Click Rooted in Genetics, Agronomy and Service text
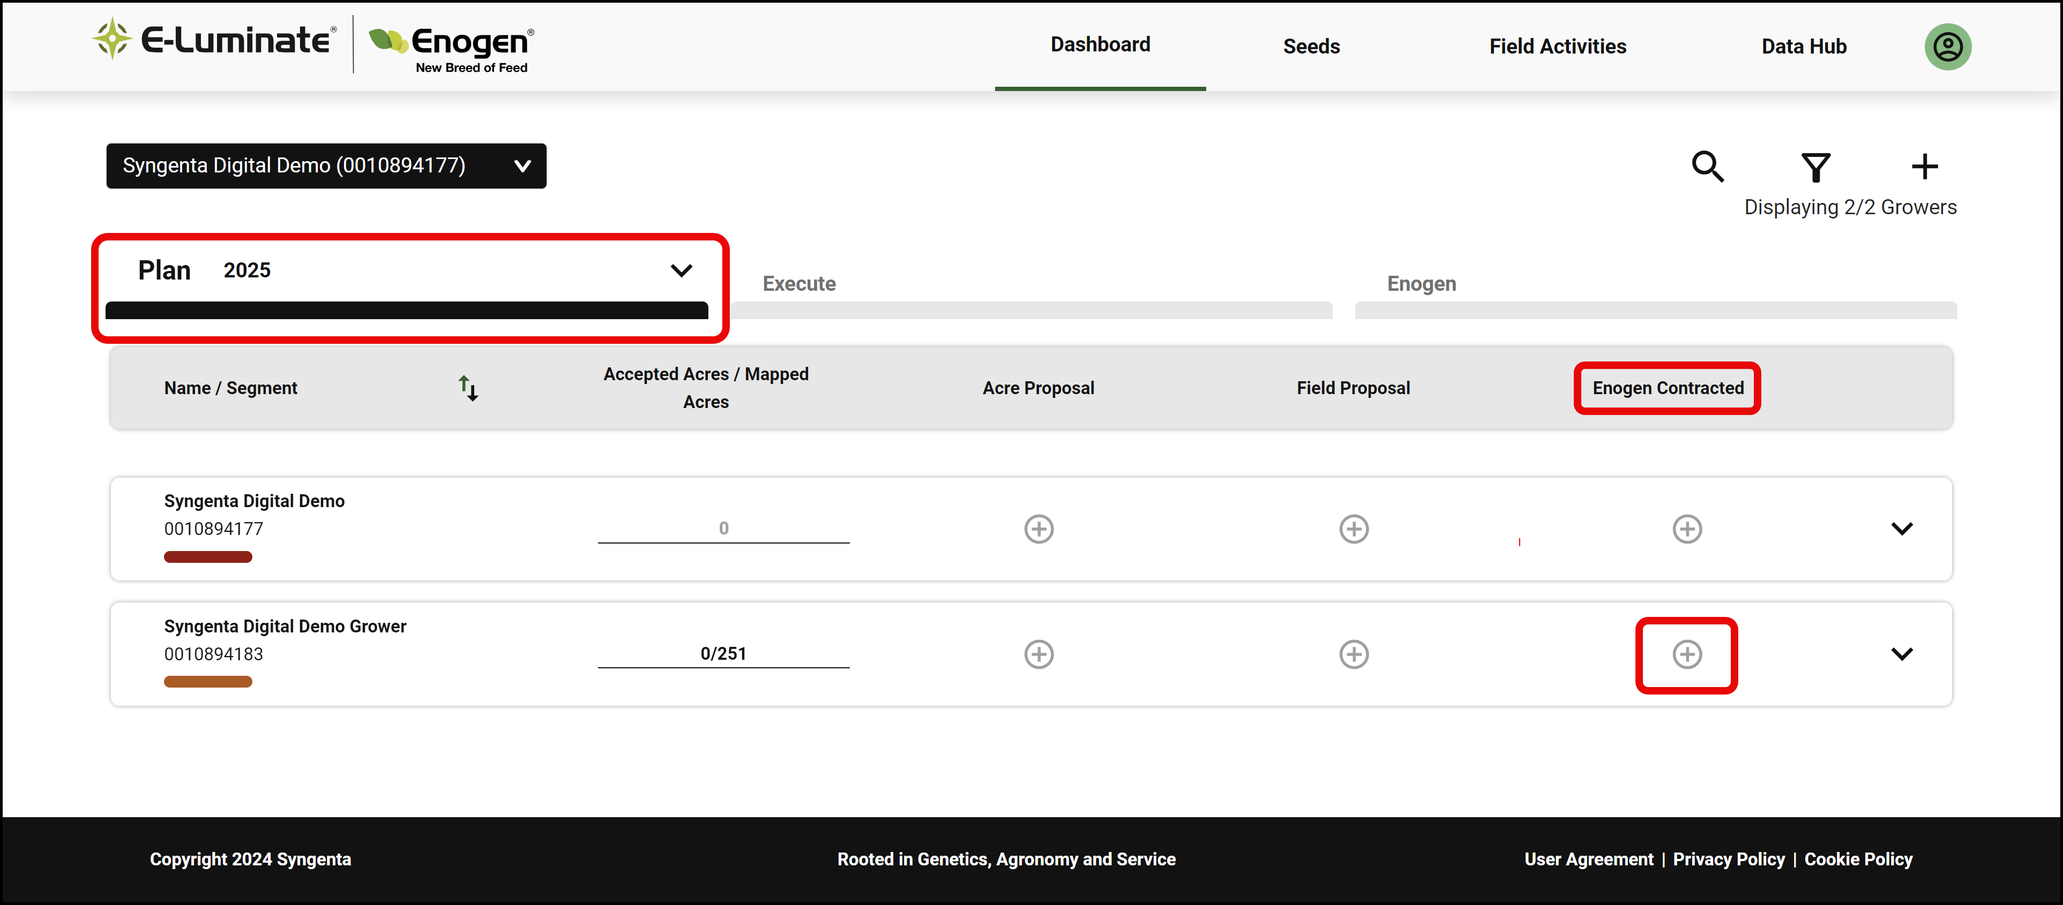2063x905 pixels. (x=1006, y=858)
